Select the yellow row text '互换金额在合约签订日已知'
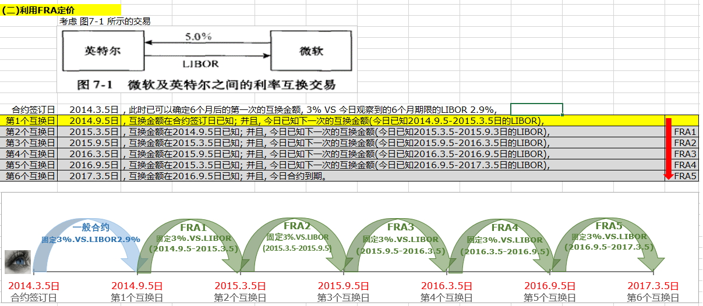Viewport: 703px width, 306px height. 333,120
